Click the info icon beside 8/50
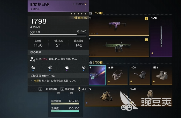The image size is (181, 118). (101, 62)
